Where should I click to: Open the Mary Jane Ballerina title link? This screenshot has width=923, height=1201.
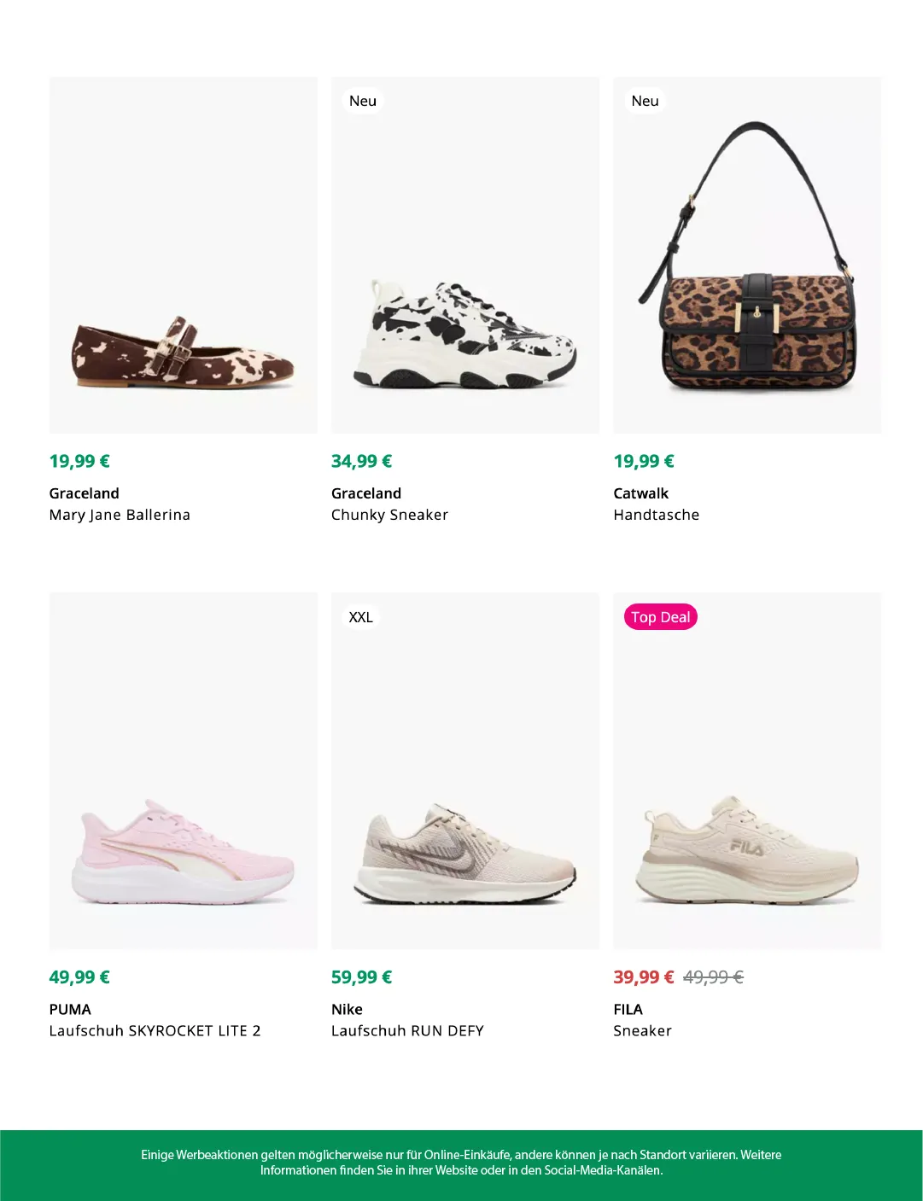pos(120,515)
